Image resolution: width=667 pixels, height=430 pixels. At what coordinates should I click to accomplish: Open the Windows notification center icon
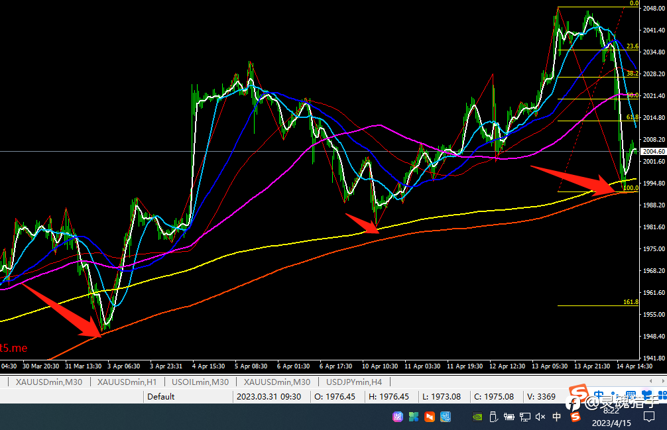click(x=649, y=417)
